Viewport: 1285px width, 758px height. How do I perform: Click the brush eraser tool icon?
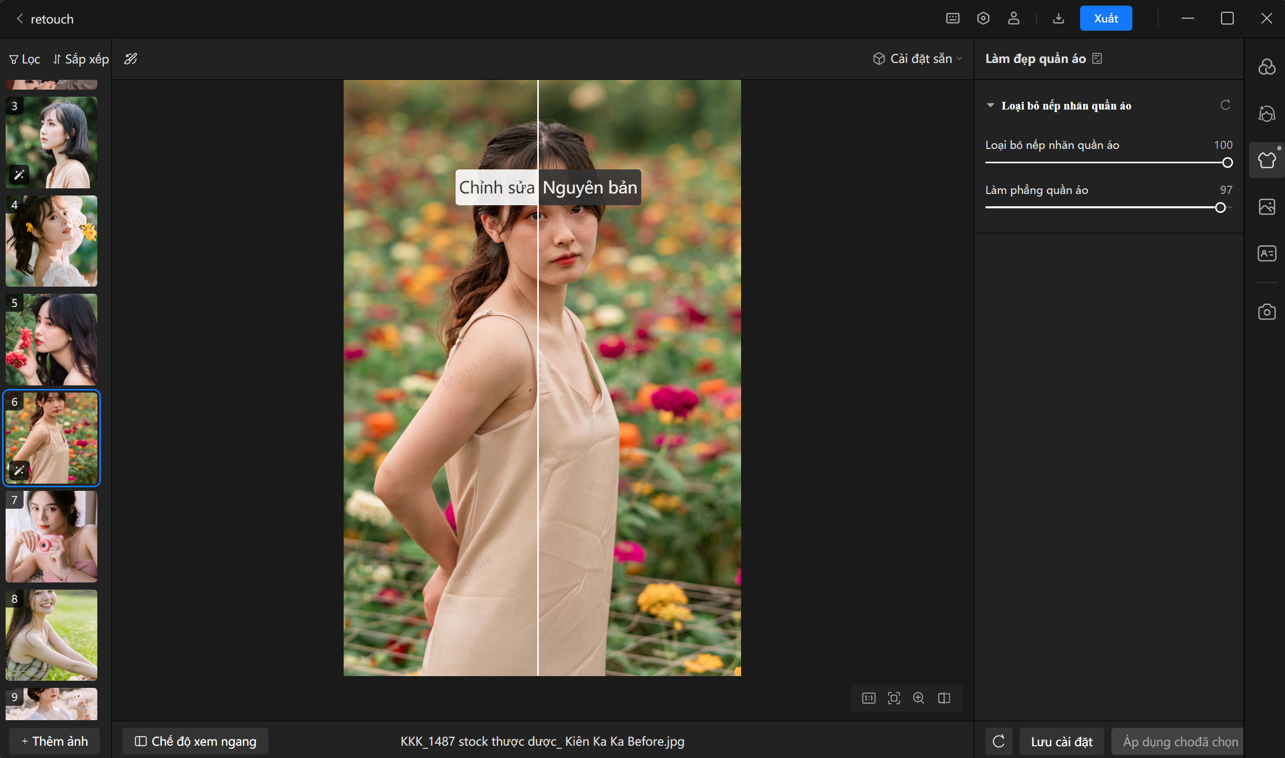(131, 59)
